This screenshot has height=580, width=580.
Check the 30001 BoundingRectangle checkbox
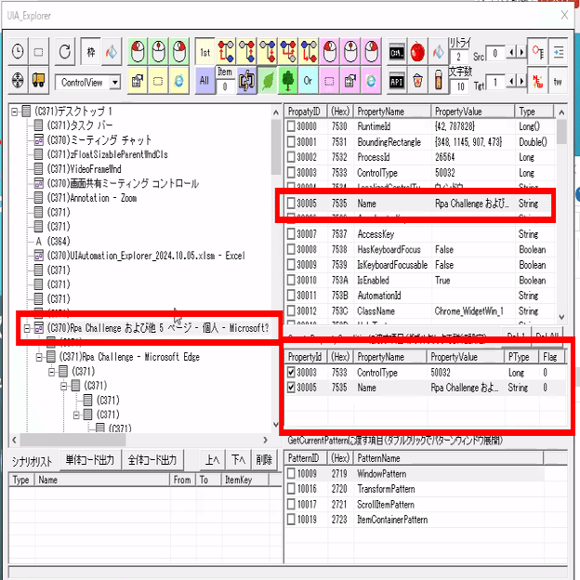[x=291, y=141]
